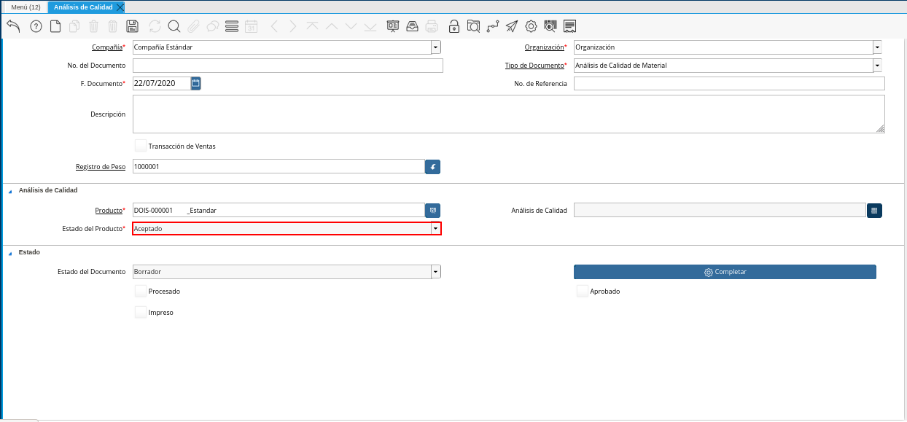
Task: Toggle the Impreso checkbox
Action: click(x=141, y=312)
